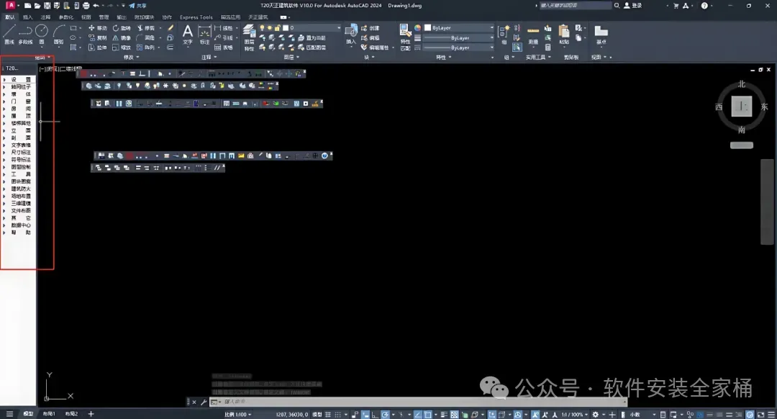This screenshot has width=777, height=419.
Task: Toggle grid display in status bar
Action: (327, 414)
